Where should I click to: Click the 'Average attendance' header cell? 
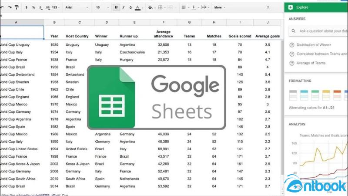coord(164,34)
